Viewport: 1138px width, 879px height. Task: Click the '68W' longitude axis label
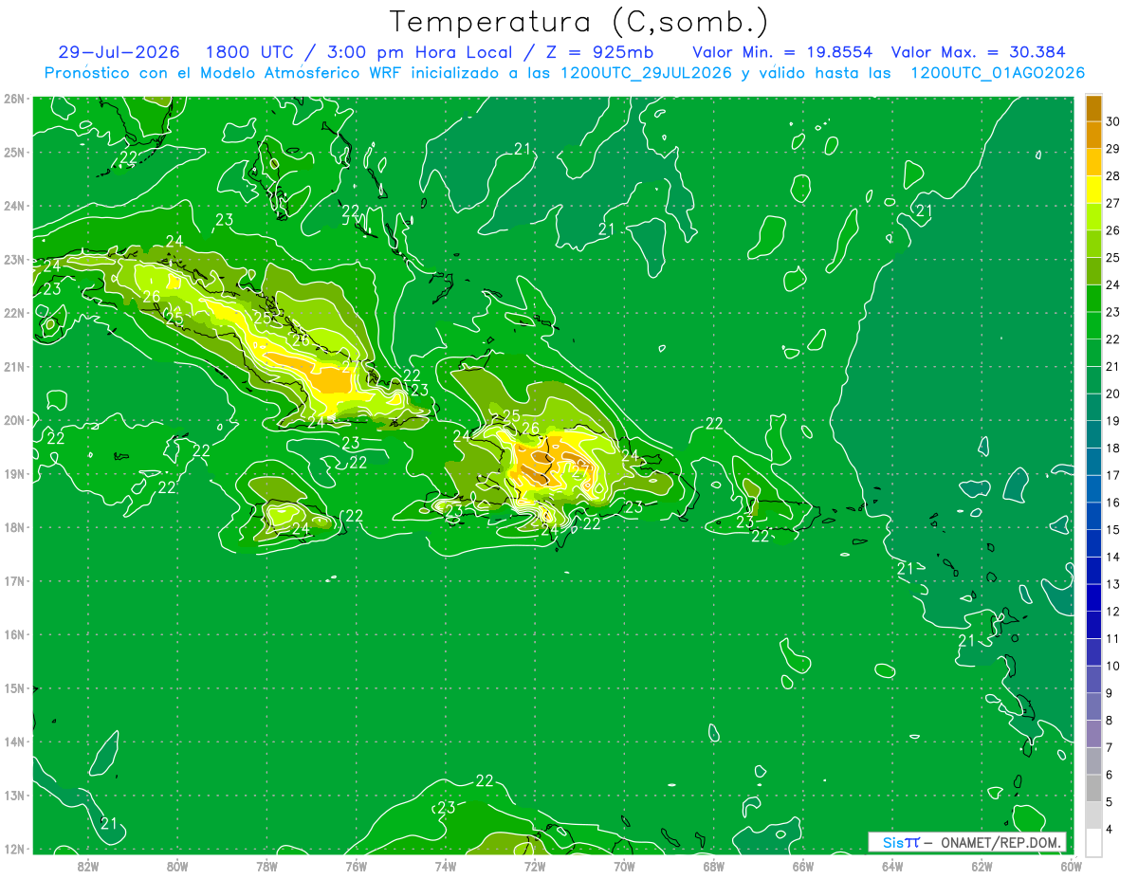click(713, 865)
